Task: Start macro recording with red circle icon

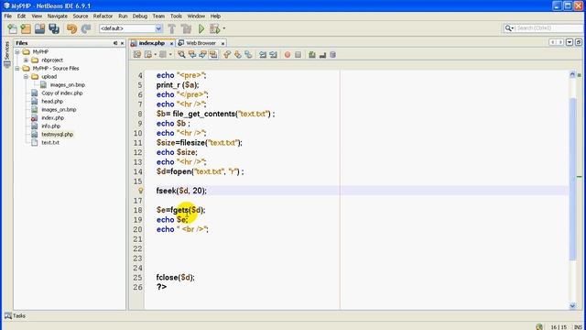Action: pyautogui.click(x=288, y=55)
